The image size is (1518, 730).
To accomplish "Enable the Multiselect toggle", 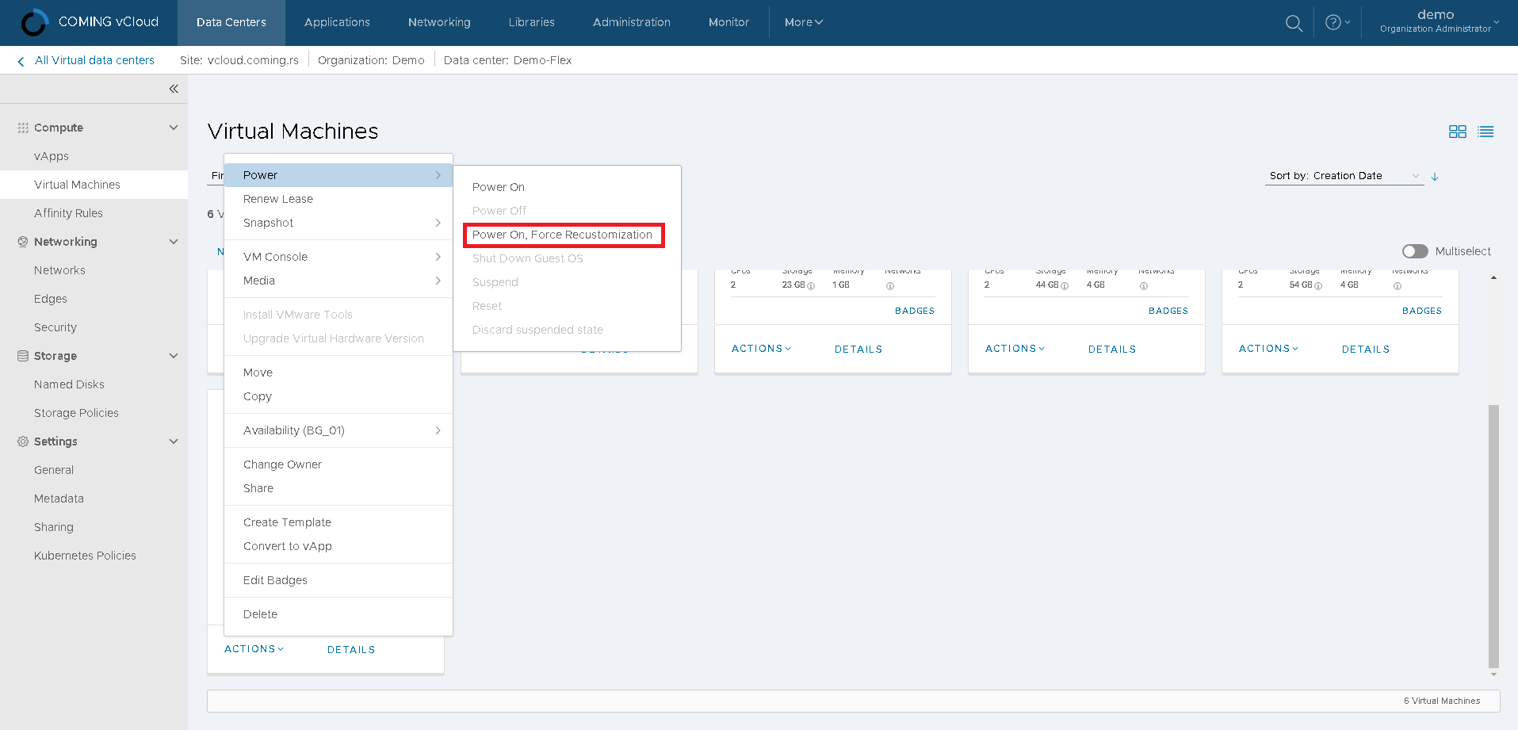I will (1415, 251).
